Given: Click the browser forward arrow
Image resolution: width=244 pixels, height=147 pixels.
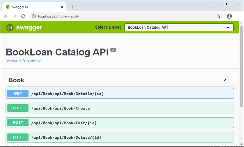Looking at the screenshot, I should click(x=15, y=16).
